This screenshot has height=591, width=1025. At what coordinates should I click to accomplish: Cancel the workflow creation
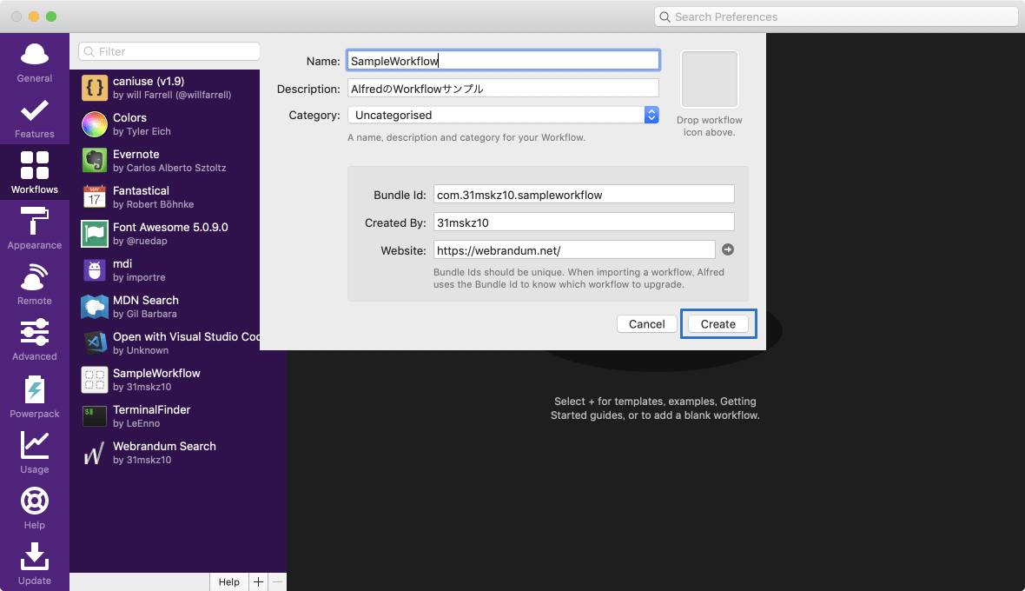coord(646,323)
